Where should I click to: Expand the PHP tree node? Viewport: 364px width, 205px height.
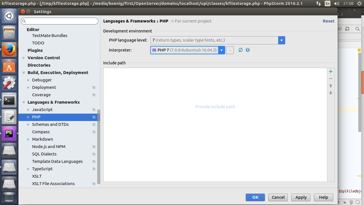[x=28, y=117]
